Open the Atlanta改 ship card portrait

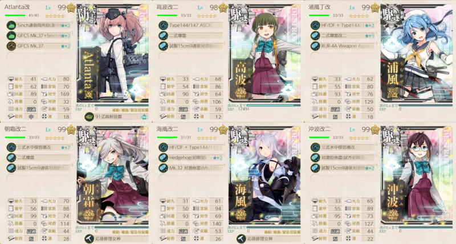pos(112,53)
